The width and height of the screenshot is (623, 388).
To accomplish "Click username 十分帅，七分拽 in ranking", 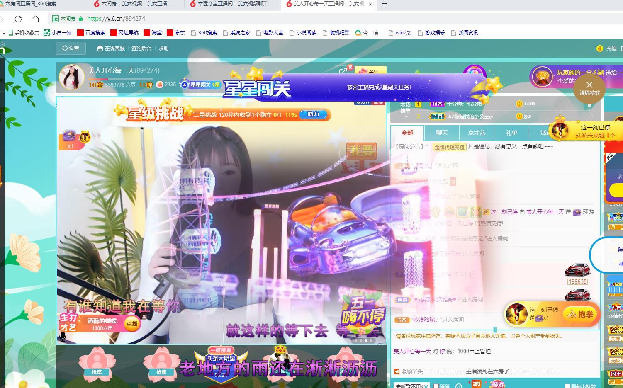I will point(464,104).
